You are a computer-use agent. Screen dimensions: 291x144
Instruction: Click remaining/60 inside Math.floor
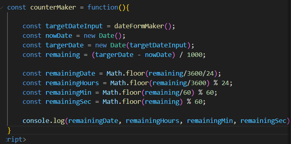coord(168,93)
